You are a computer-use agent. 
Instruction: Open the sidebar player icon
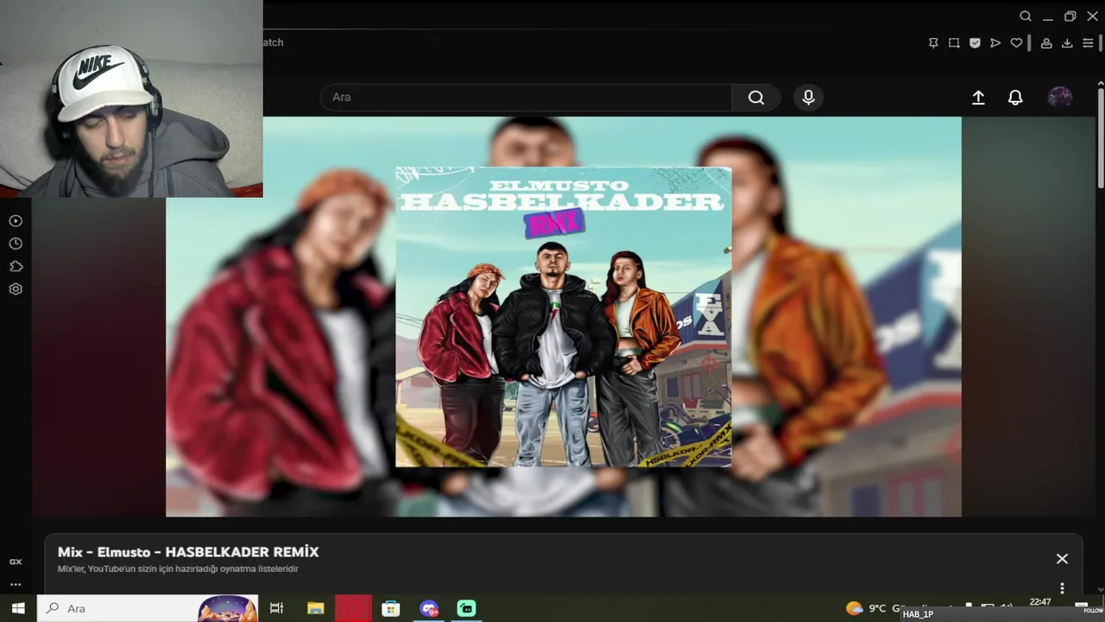tap(16, 221)
